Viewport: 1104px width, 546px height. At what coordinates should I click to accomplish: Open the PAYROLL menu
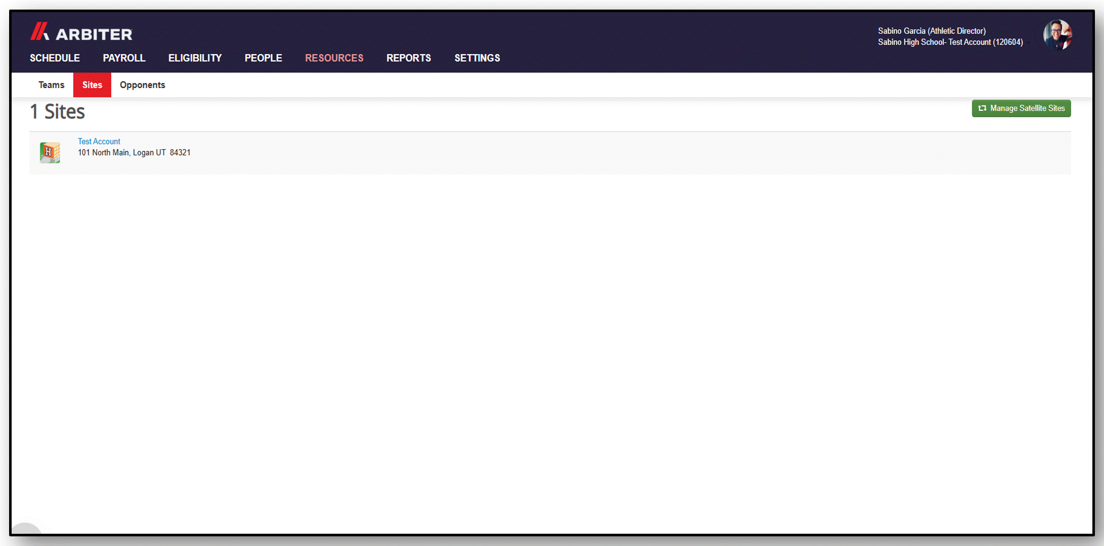pyautogui.click(x=124, y=58)
